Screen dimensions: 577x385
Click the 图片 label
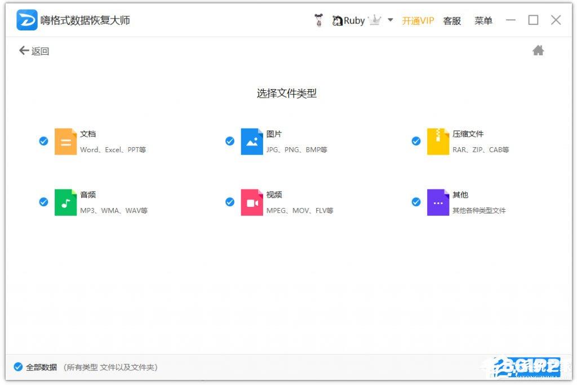pos(274,134)
